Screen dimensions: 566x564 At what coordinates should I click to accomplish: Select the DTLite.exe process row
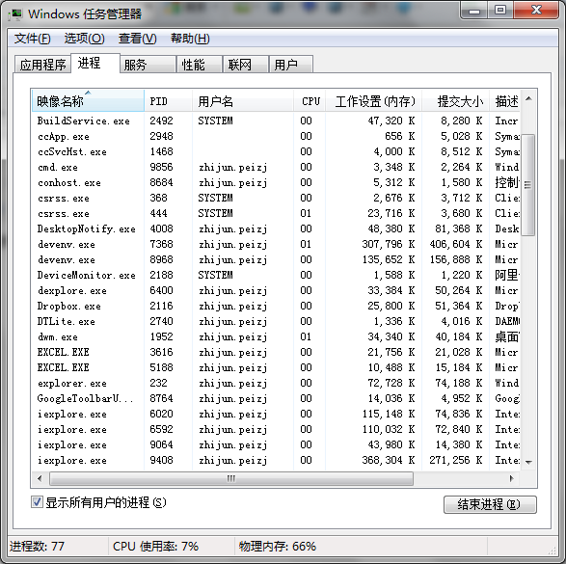click(x=276, y=321)
